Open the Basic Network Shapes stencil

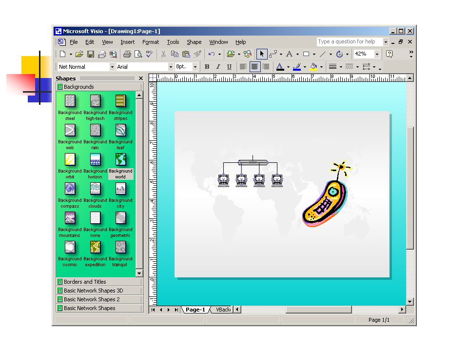coord(99,308)
